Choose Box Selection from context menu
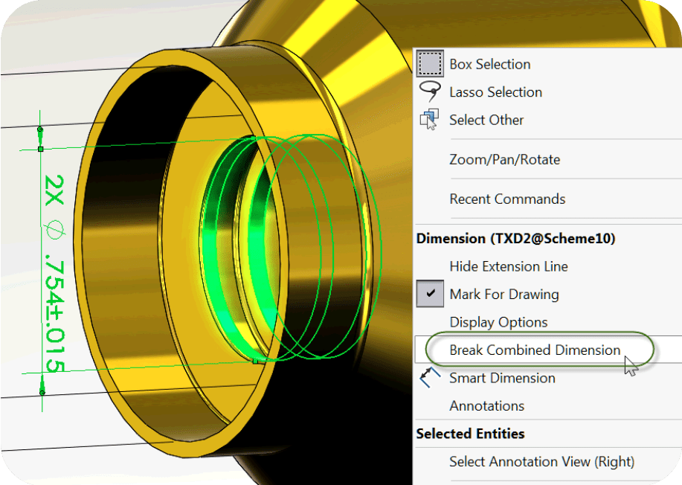 click(490, 65)
